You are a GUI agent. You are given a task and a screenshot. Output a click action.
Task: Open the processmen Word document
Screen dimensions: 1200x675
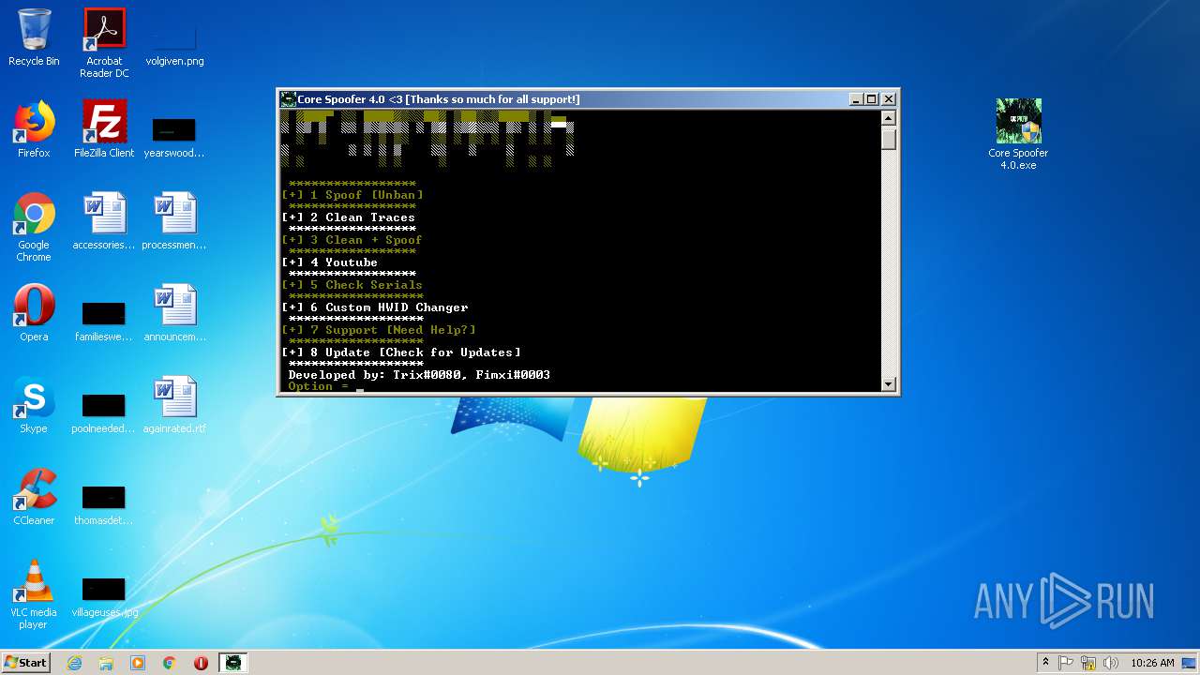174,221
